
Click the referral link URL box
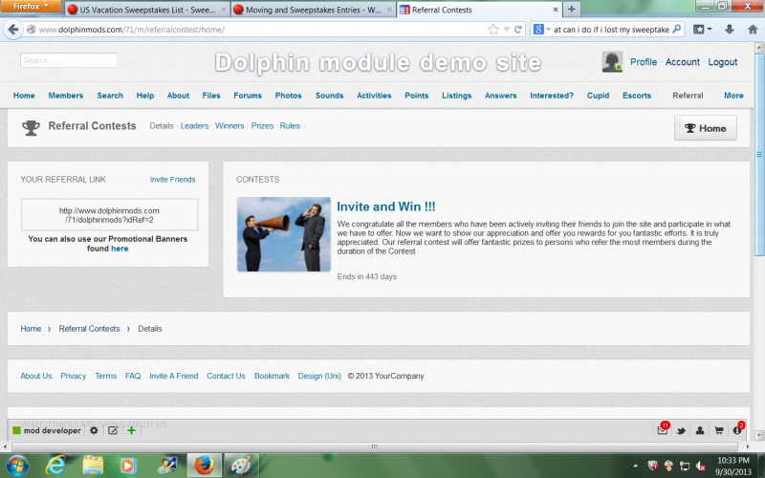point(109,214)
